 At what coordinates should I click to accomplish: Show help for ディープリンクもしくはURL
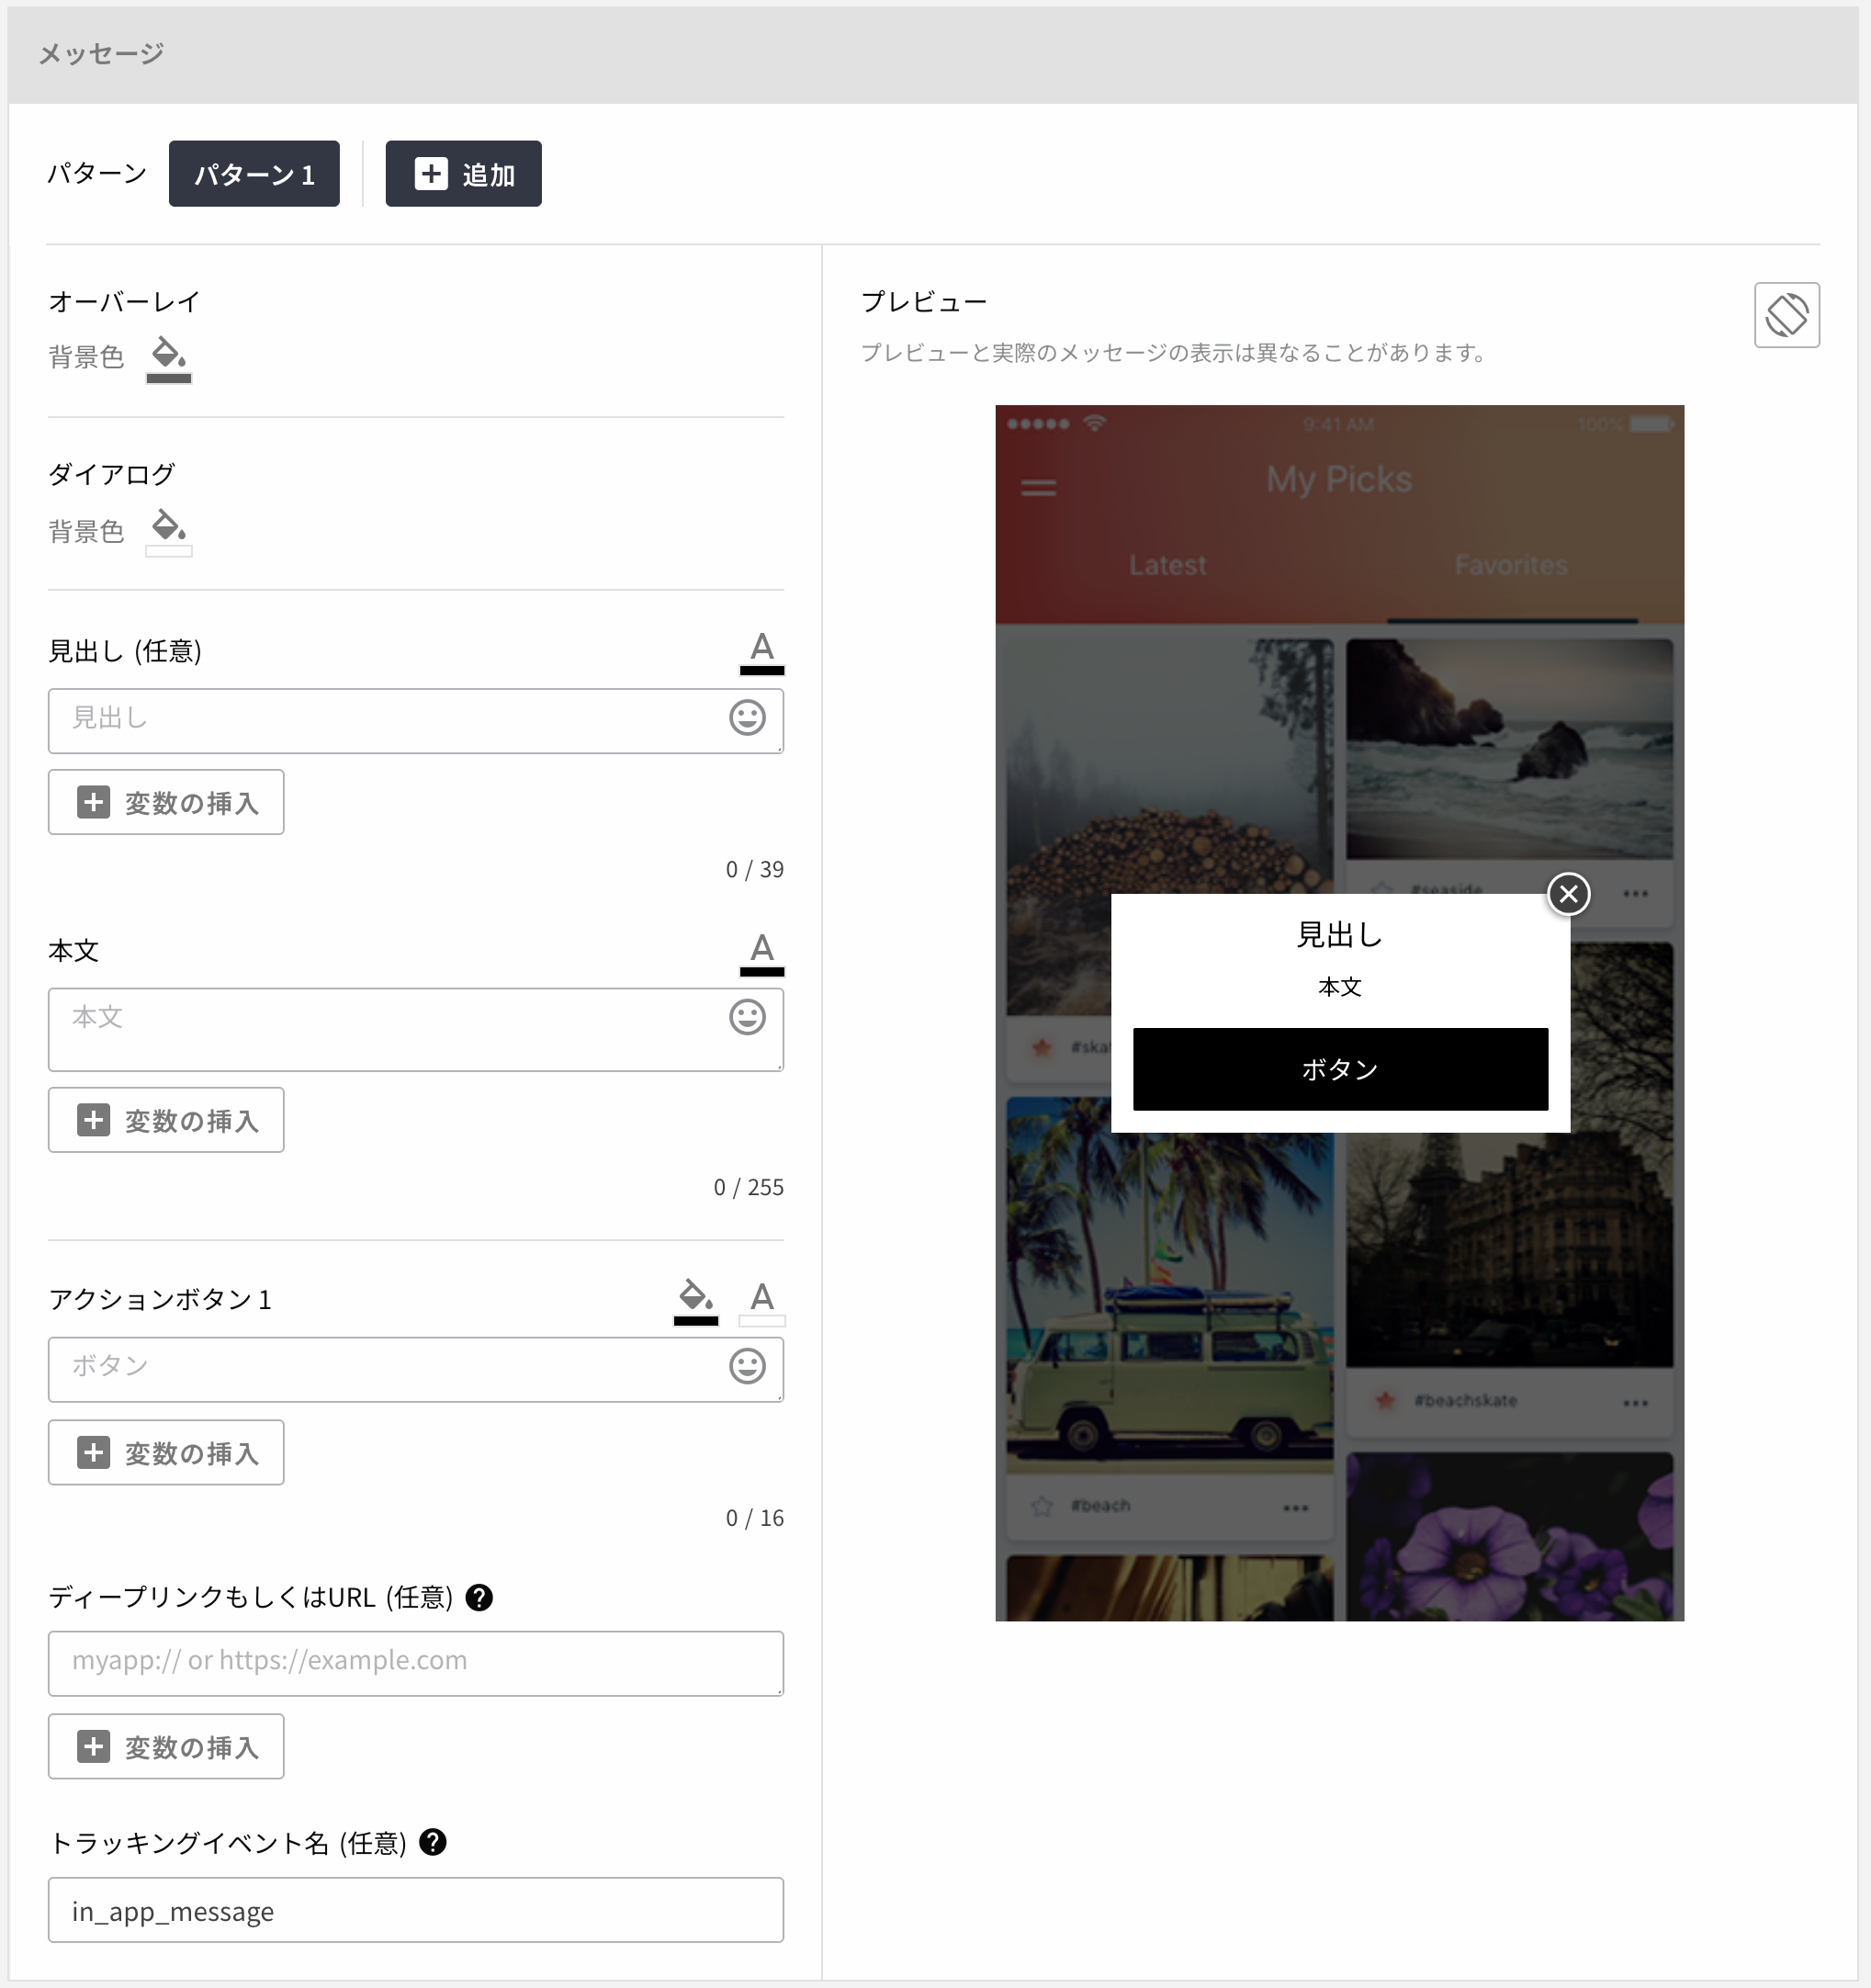479,1598
